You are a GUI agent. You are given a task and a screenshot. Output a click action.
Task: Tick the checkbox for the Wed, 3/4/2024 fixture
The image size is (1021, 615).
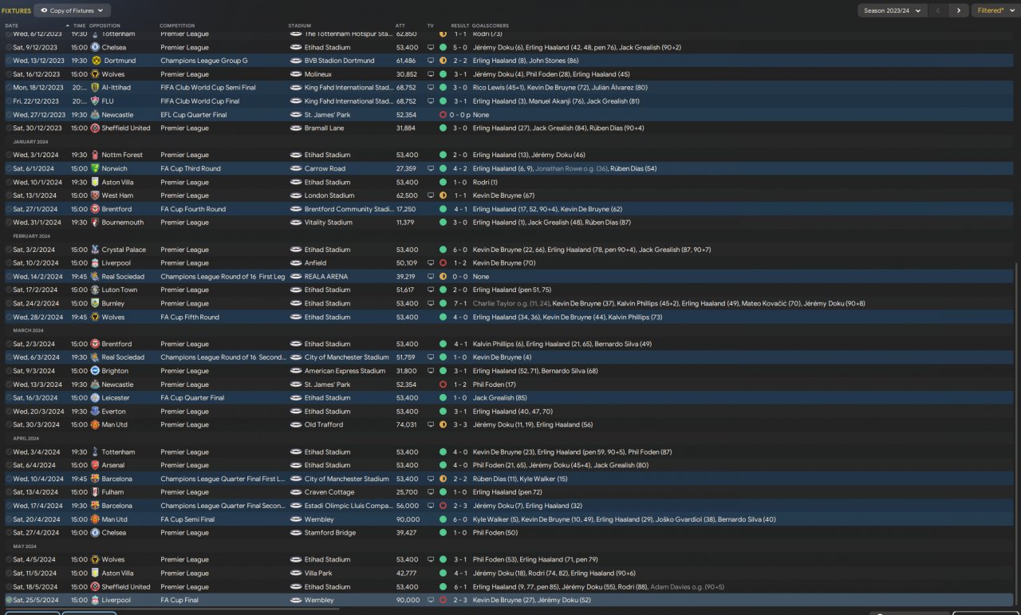click(x=9, y=451)
